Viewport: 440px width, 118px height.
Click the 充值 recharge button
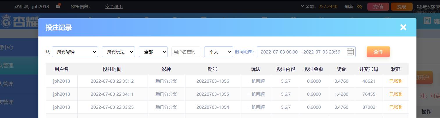coord(378,6)
